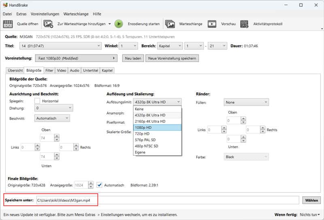This screenshot has width=324, height=220.
Task: Open the start chapter dropdown showing 1
Action: click(x=194, y=46)
